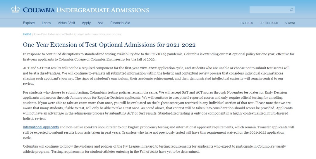Visit the Counselors page link
The image size is (316, 159).
[269, 23]
